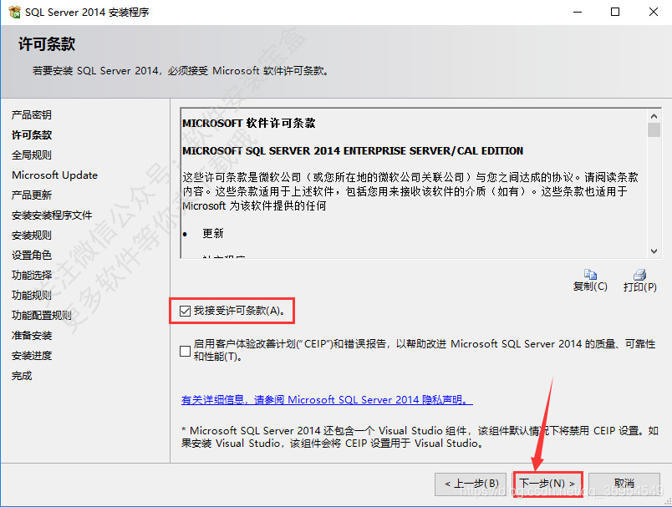Click the 复制(C) label text
This screenshot has height=507, width=672.
(x=590, y=286)
